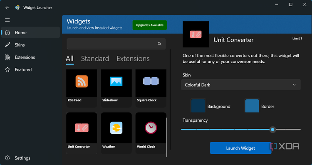Select the Unit Converter widget tile icon

click(82, 128)
